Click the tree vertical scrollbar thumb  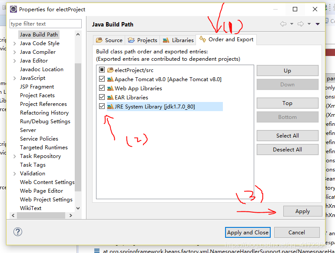[78, 127]
